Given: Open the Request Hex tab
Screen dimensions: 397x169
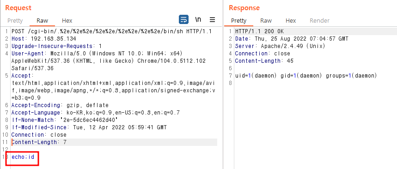Looking at the screenshot, I should click(67, 20).
